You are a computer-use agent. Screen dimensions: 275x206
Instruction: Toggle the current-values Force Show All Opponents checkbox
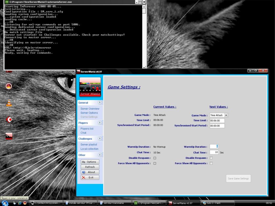pyautogui.click(x=155, y=163)
